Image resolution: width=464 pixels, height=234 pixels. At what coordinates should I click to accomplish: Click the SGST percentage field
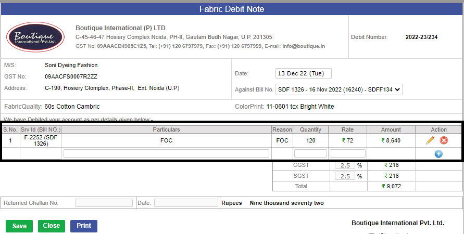pyautogui.click(x=345, y=176)
